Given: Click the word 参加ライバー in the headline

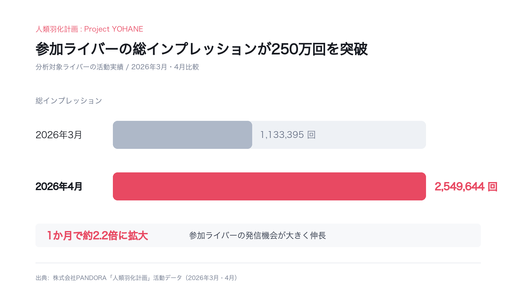Looking at the screenshot, I should point(77,49).
